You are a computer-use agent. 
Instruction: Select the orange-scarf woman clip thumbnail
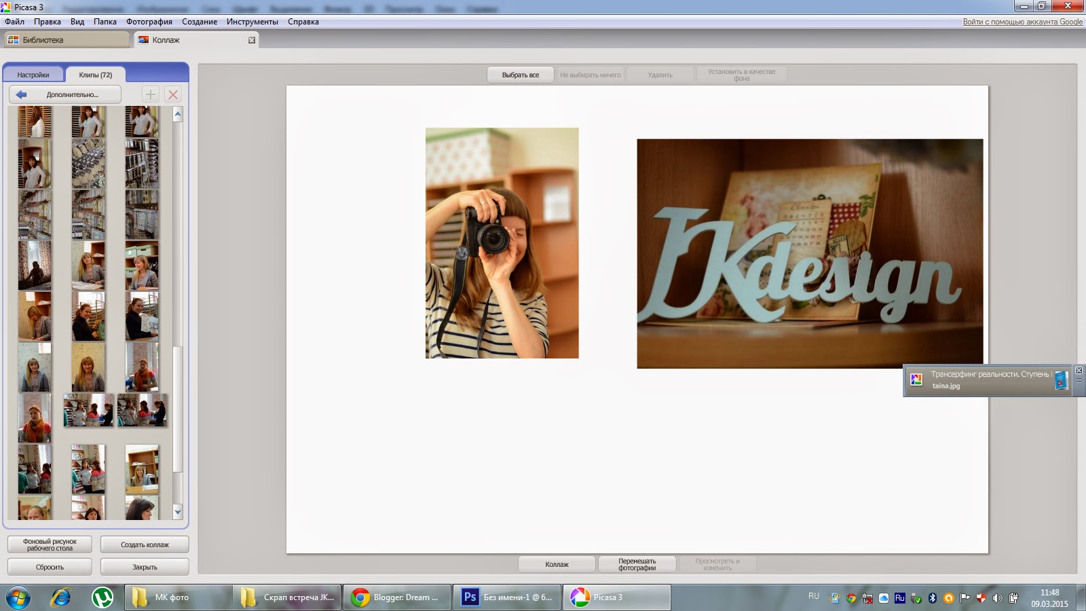pos(35,418)
